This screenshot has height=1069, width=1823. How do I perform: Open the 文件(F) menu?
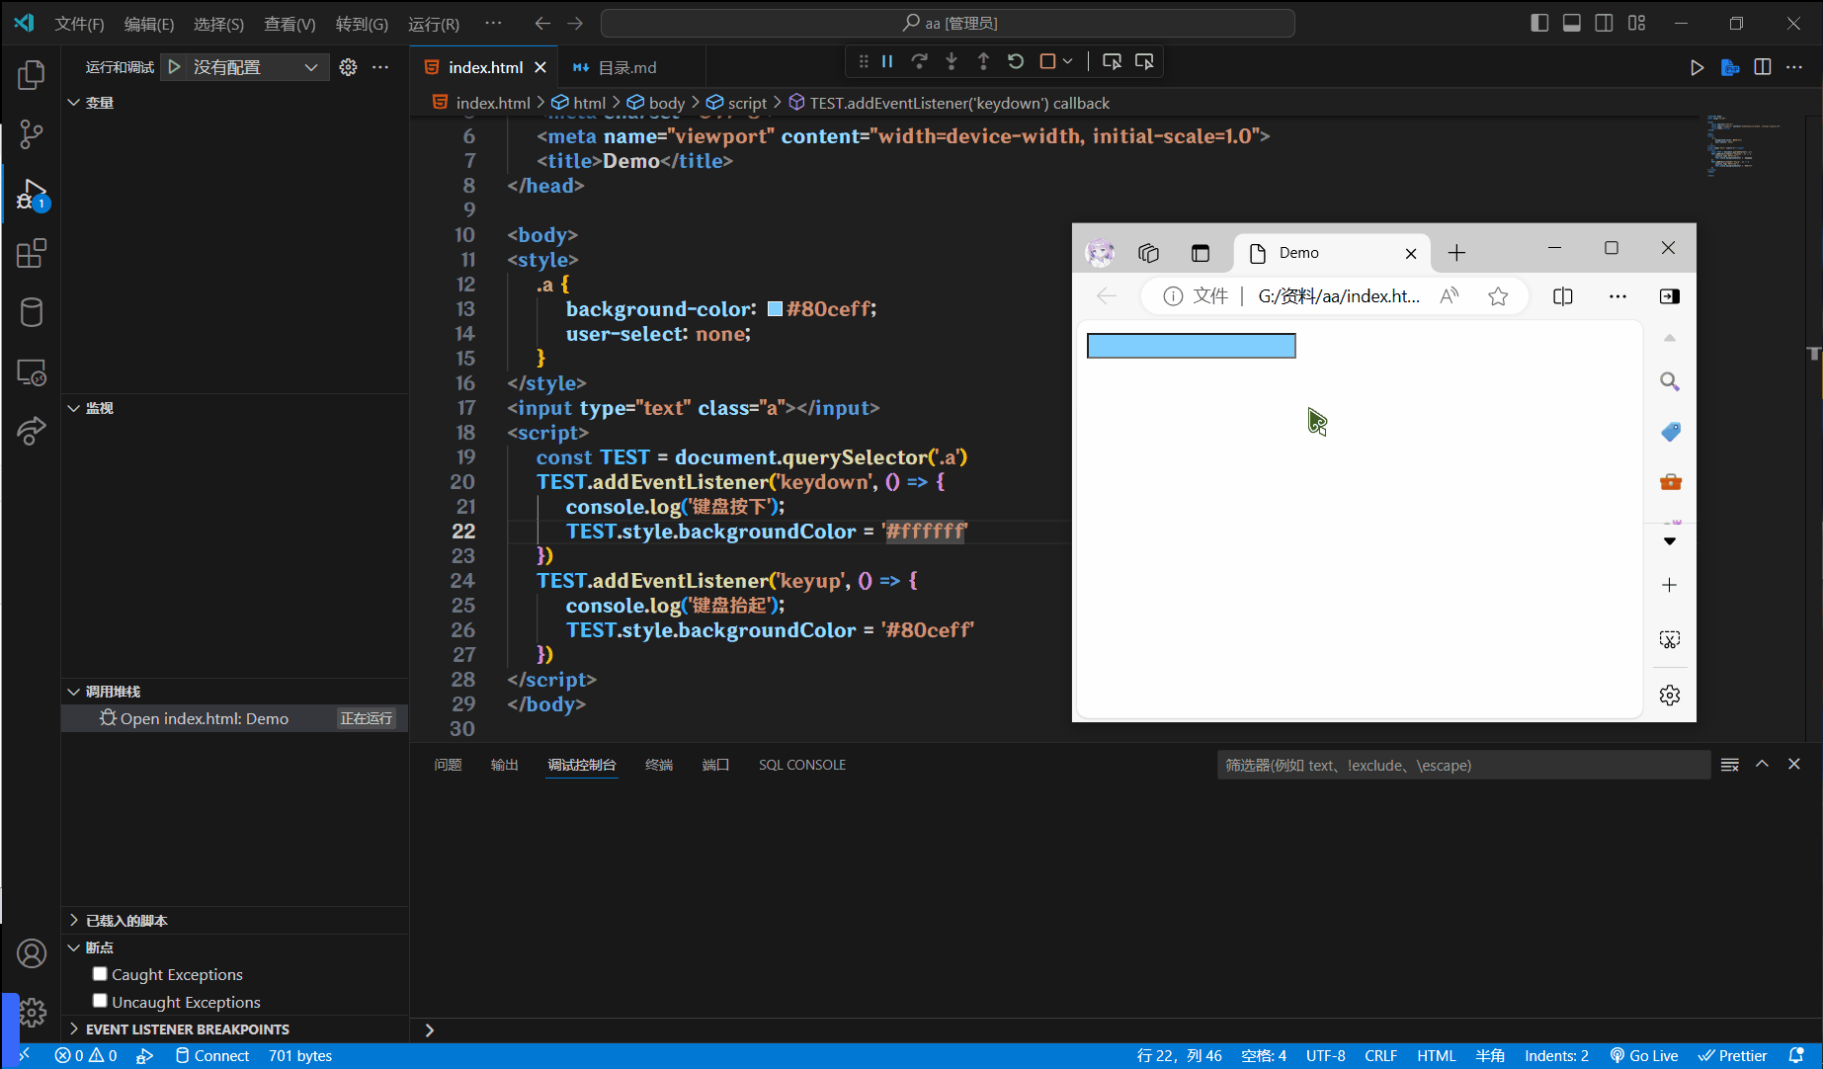79,24
